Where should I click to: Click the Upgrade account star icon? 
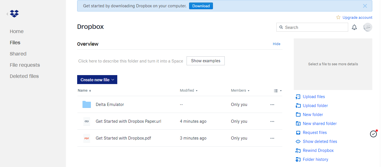tap(338, 17)
